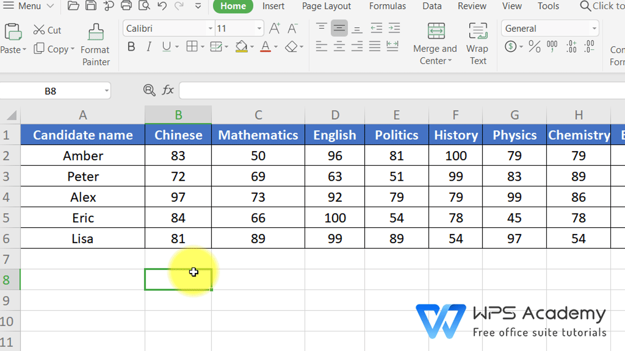Click the Distributed alignment icon
This screenshot has width=625, height=351.
click(x=393, y=47)
